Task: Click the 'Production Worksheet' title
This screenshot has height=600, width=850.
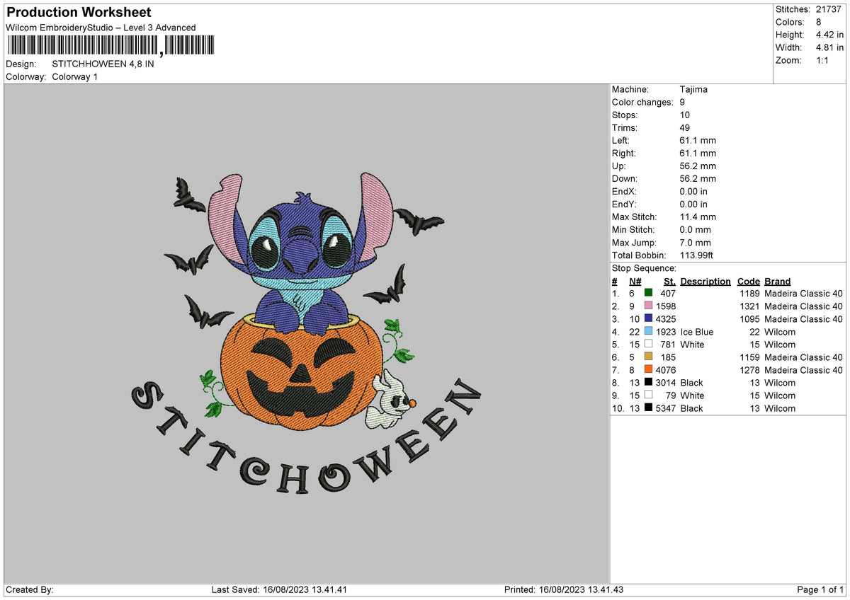Action: pyautogui.click(x=79, y=13)
